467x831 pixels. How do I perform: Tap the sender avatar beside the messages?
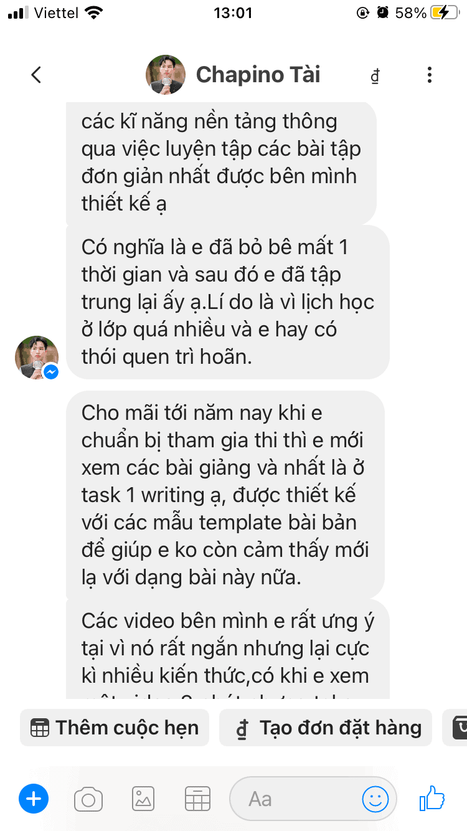click(x=37, y=358)
